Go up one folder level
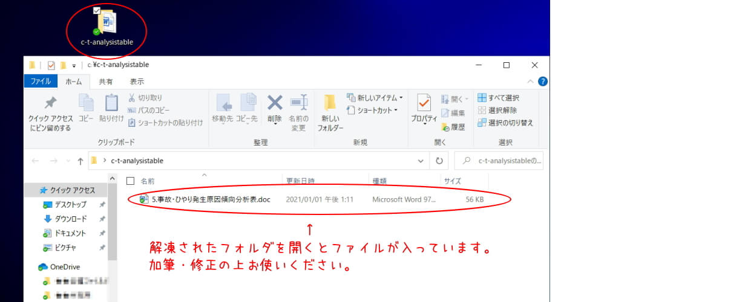 point(80,161)
